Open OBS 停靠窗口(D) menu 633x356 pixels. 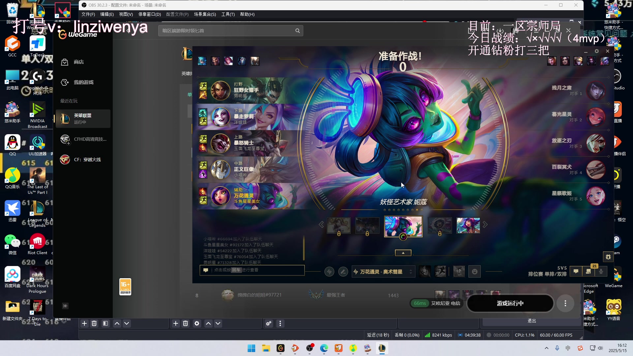[149, 14]
